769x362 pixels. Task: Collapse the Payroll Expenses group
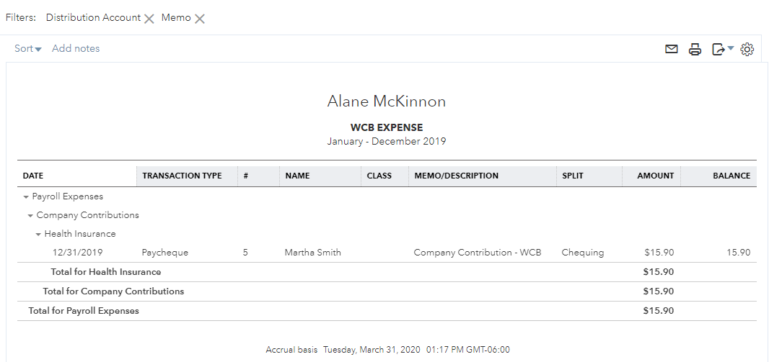[x=27, y=196]
